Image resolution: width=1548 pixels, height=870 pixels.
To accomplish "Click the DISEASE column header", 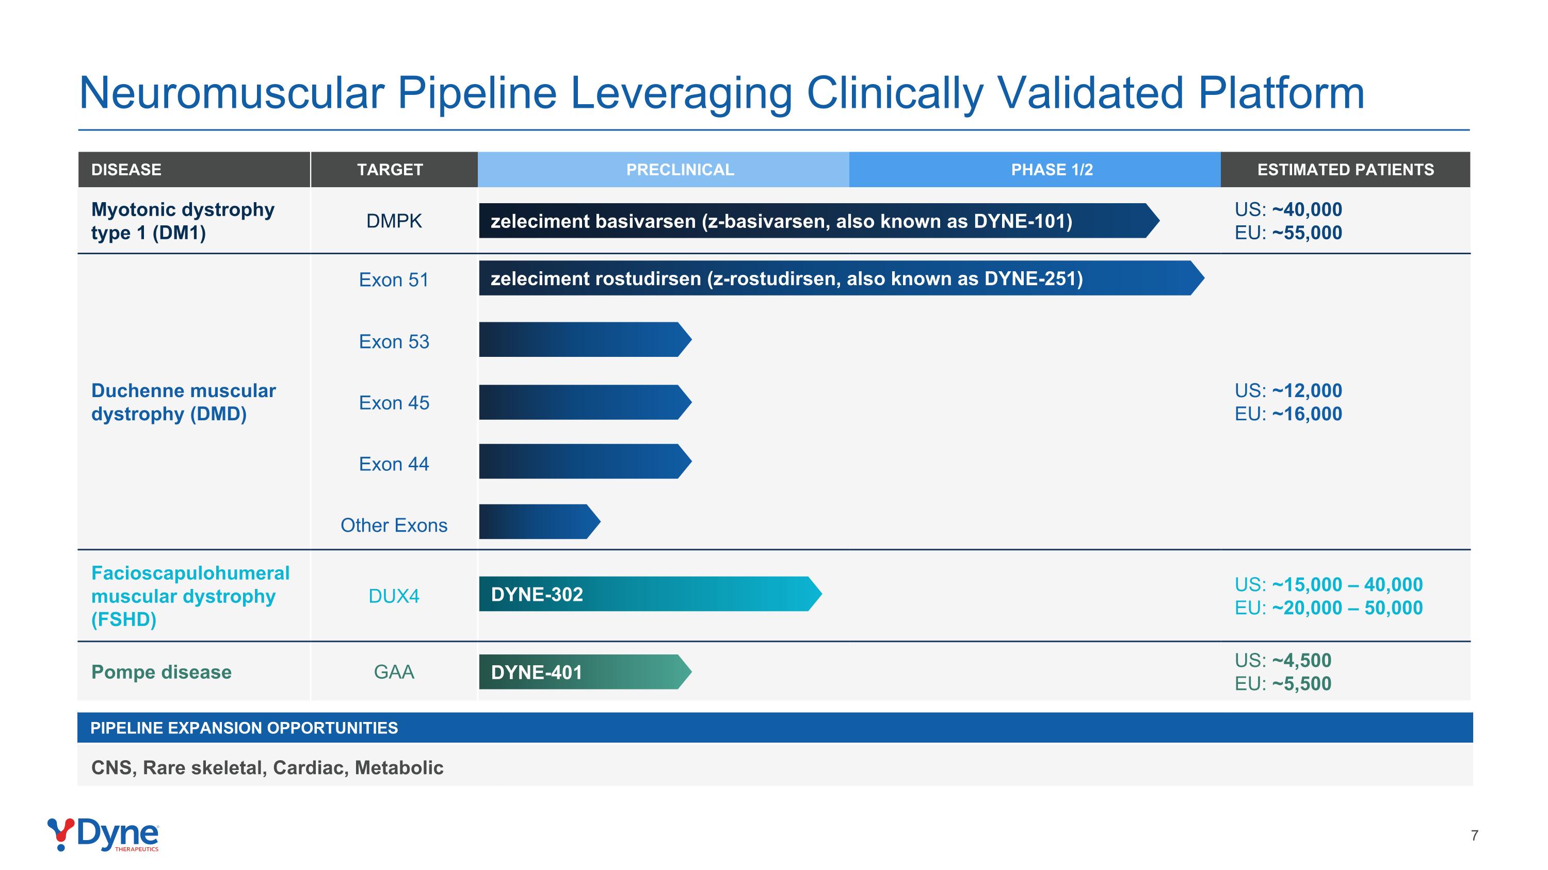I will tap(126, 170).
